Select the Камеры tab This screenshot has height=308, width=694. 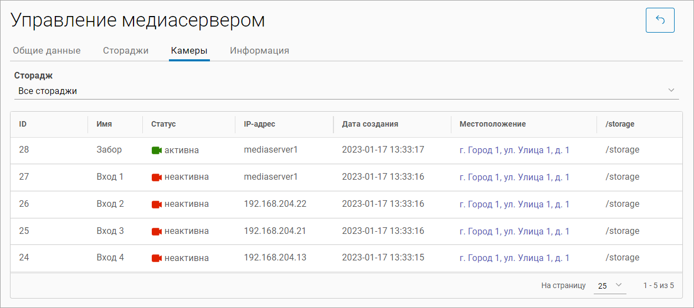click(189, 50)
